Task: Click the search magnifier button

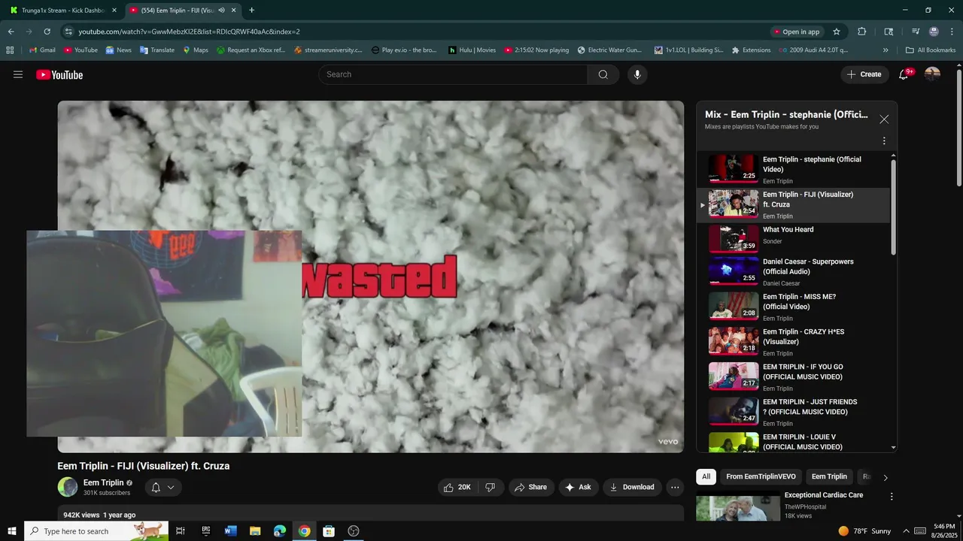Action: click(x=603, y=74)
